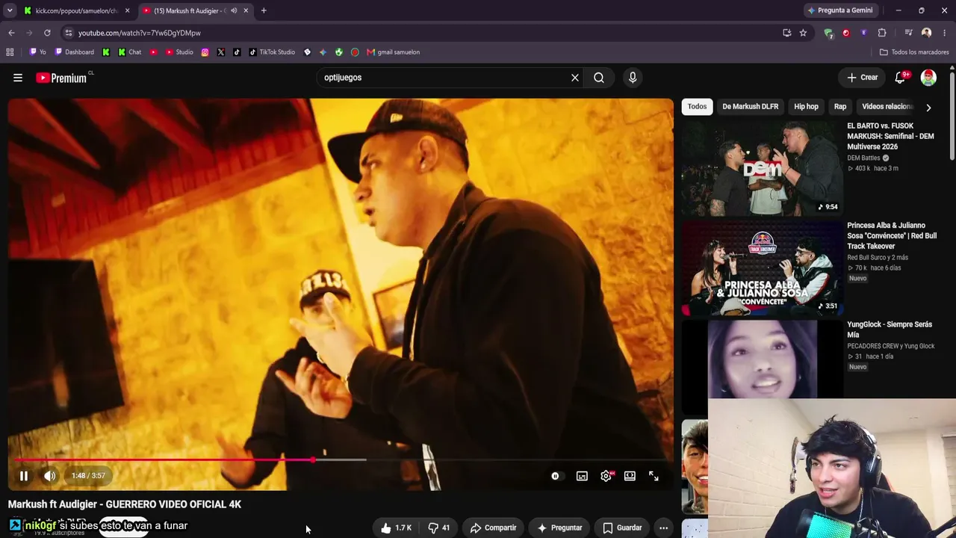Screen dimensions: 956x538
Task: Reload the current page
Action: (47, 33)
